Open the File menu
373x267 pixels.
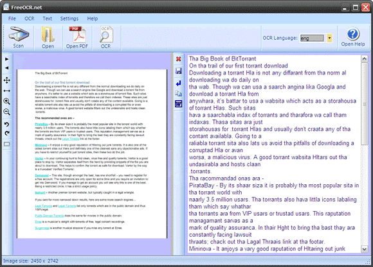(12, 19)
